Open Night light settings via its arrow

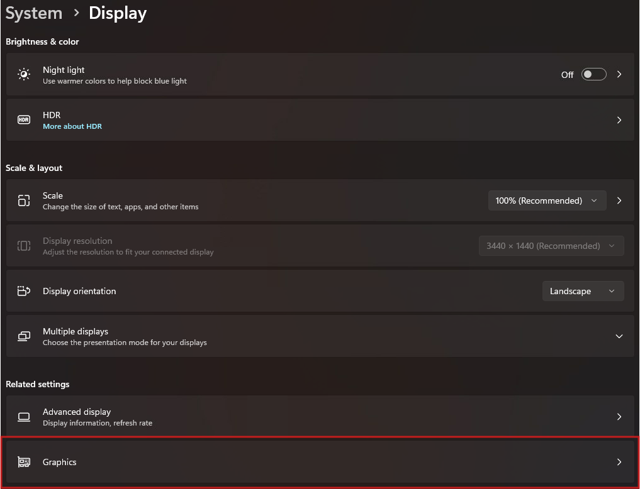pos(619,74)
